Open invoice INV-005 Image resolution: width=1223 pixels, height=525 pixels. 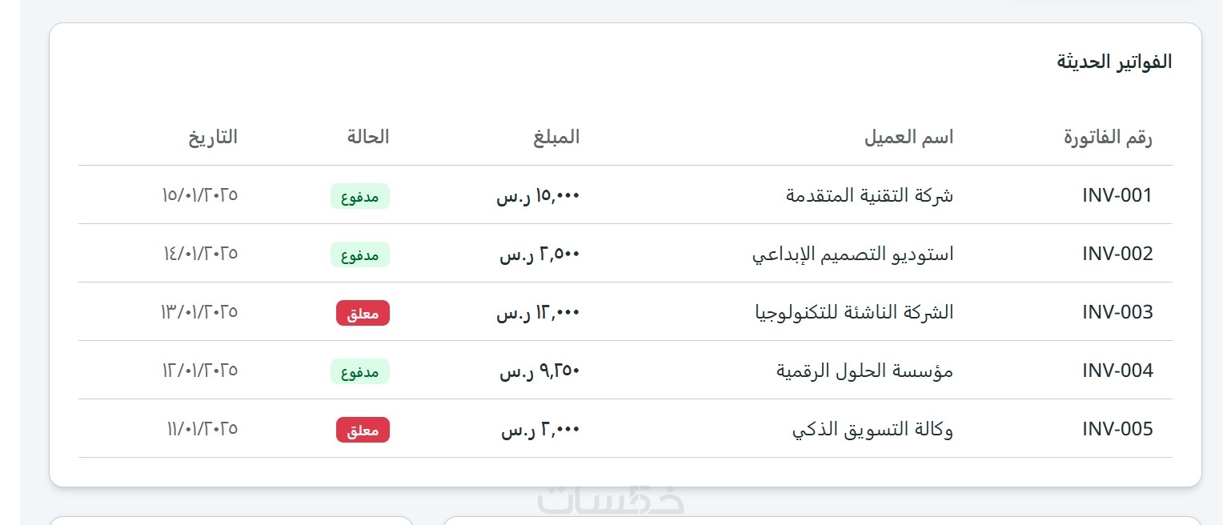point(1117,429)
